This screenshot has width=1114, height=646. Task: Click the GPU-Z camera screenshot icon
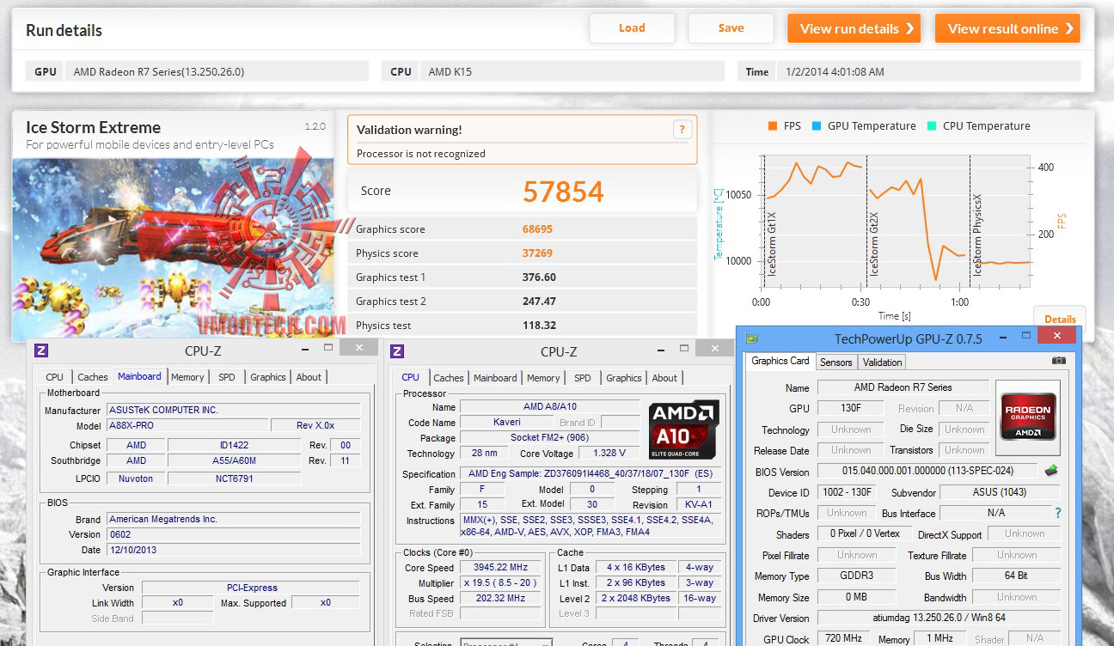[1059, 361]
